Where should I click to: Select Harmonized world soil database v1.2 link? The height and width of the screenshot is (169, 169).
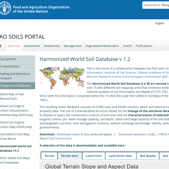[x=16, y=148]
